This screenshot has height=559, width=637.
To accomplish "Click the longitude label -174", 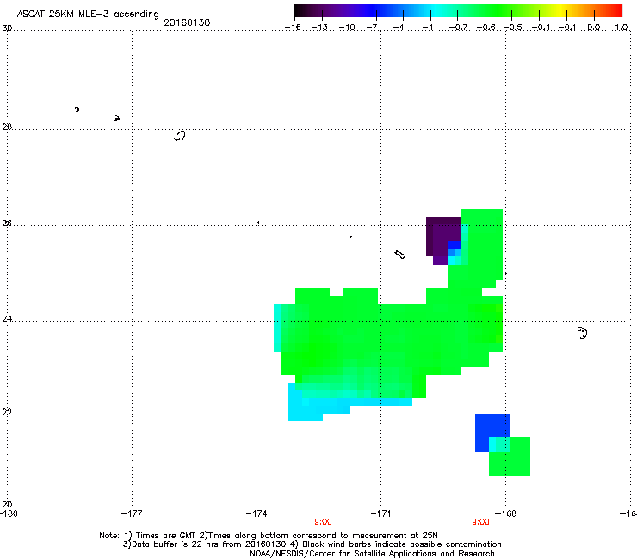I will tap(257, 513).
